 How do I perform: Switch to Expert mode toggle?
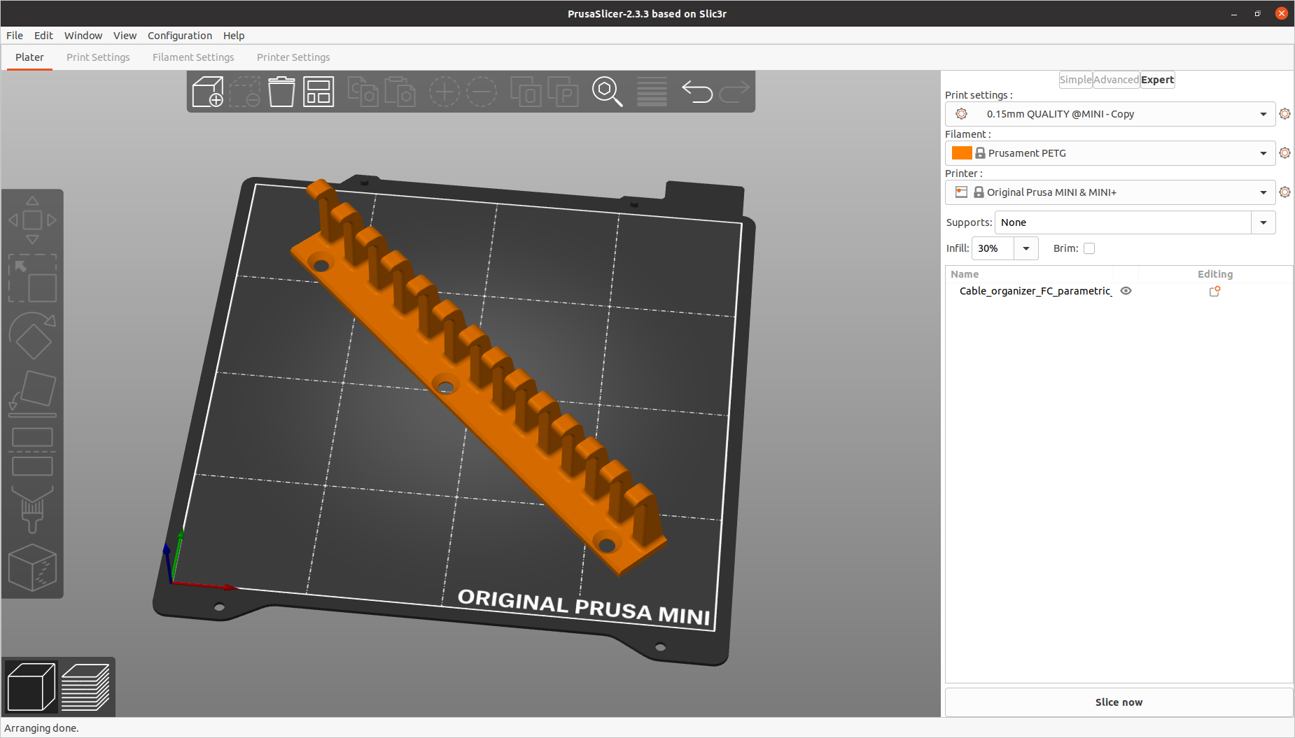coord(1157,79)
